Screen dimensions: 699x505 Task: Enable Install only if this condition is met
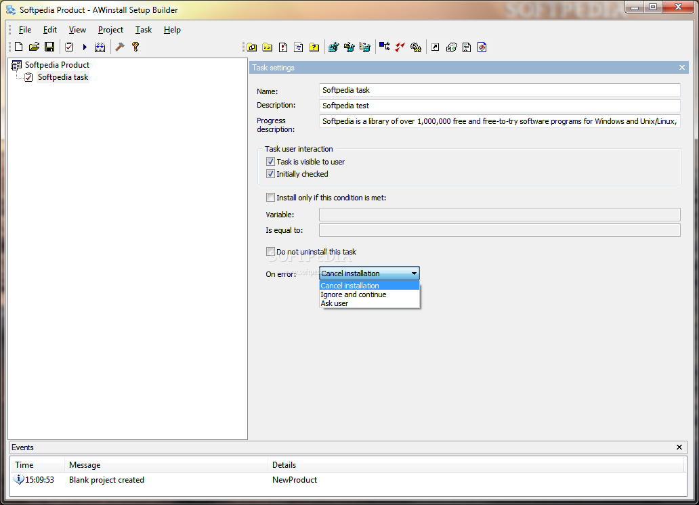pos(271,198)
